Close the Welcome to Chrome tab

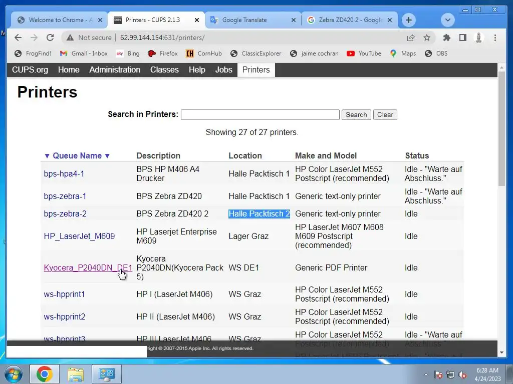pos(100,20)
